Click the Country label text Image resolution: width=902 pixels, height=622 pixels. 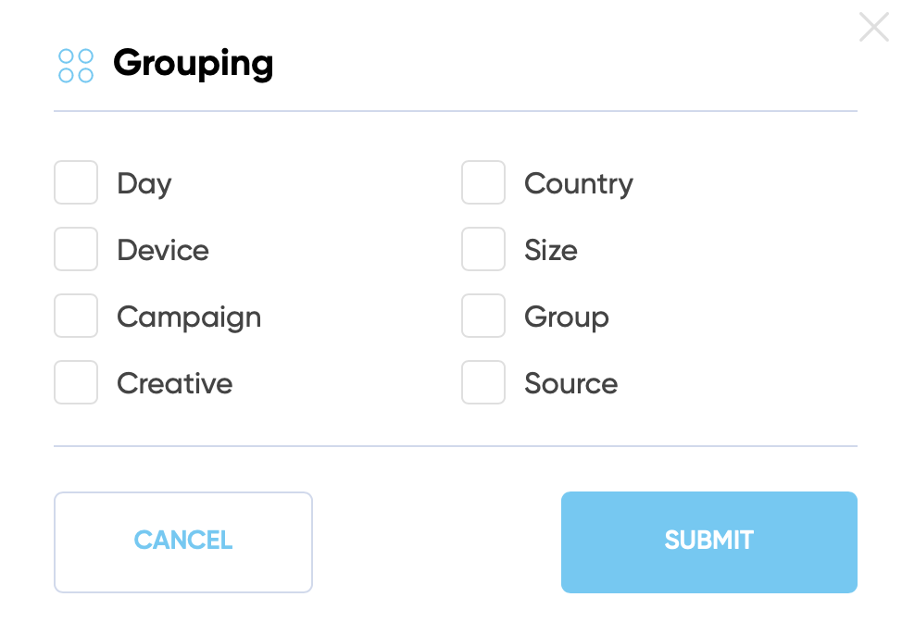pyautogui.click(x=579, y=184)
